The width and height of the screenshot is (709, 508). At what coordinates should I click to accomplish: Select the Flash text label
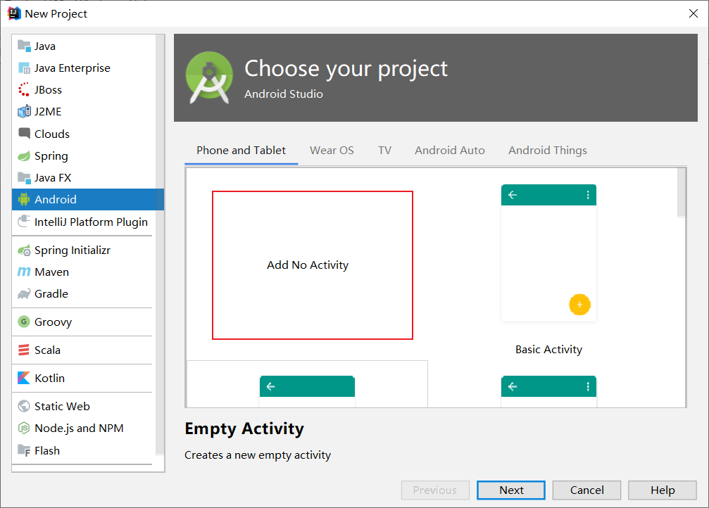(47, 450)
